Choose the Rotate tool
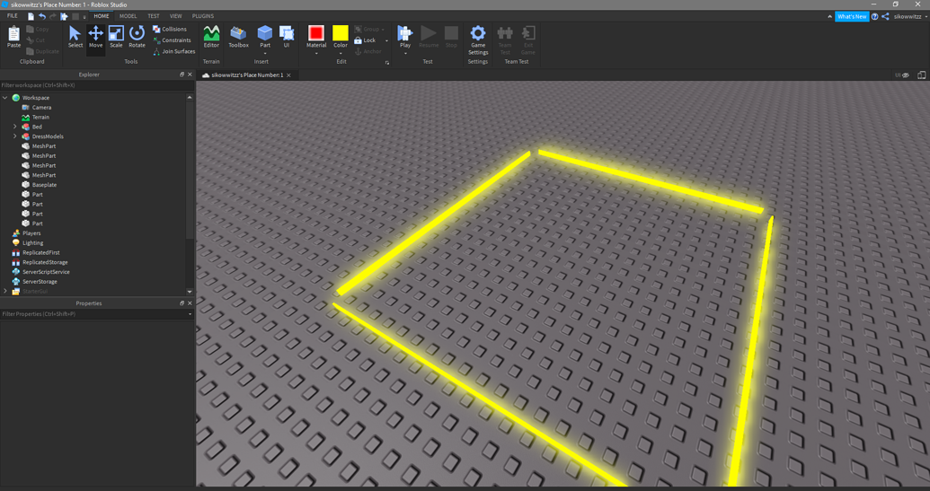The image size is (930, 491). coord(137,36)
